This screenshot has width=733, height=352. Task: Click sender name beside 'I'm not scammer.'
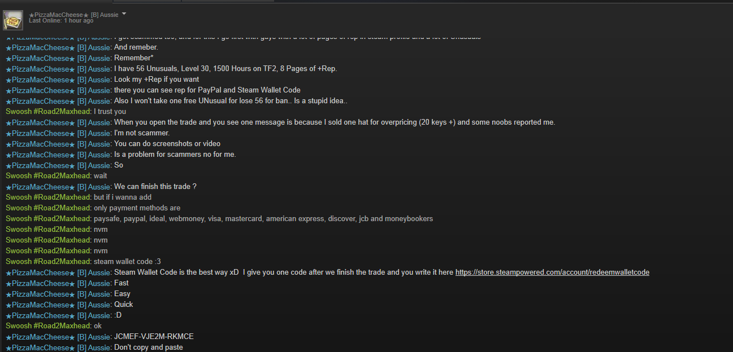(x=58, y=133)
